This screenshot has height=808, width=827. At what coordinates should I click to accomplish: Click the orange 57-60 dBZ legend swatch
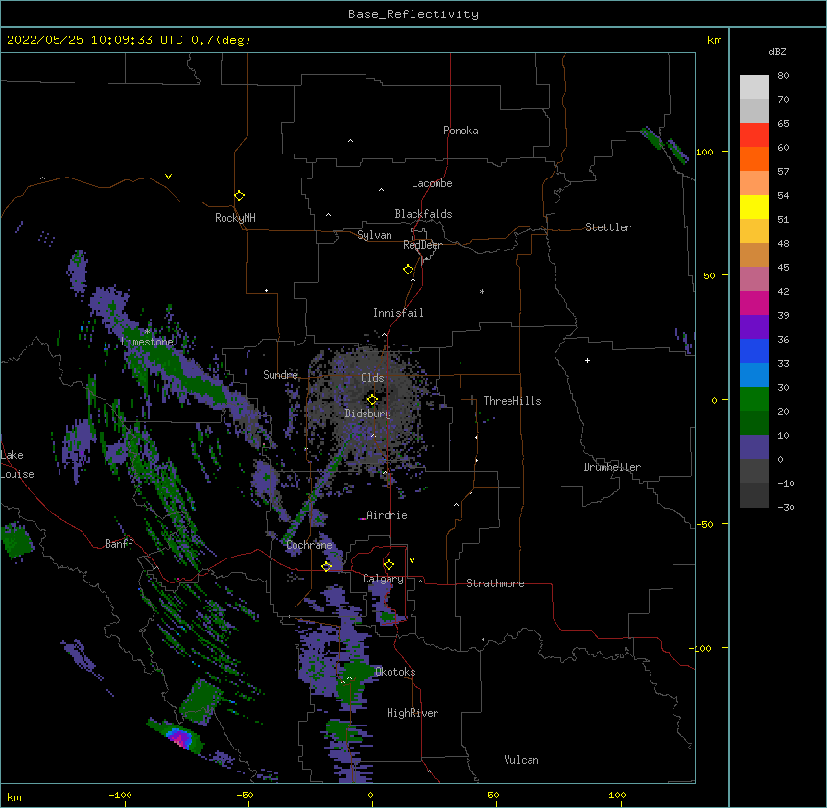pyautogui.click(x=754, y=158)
